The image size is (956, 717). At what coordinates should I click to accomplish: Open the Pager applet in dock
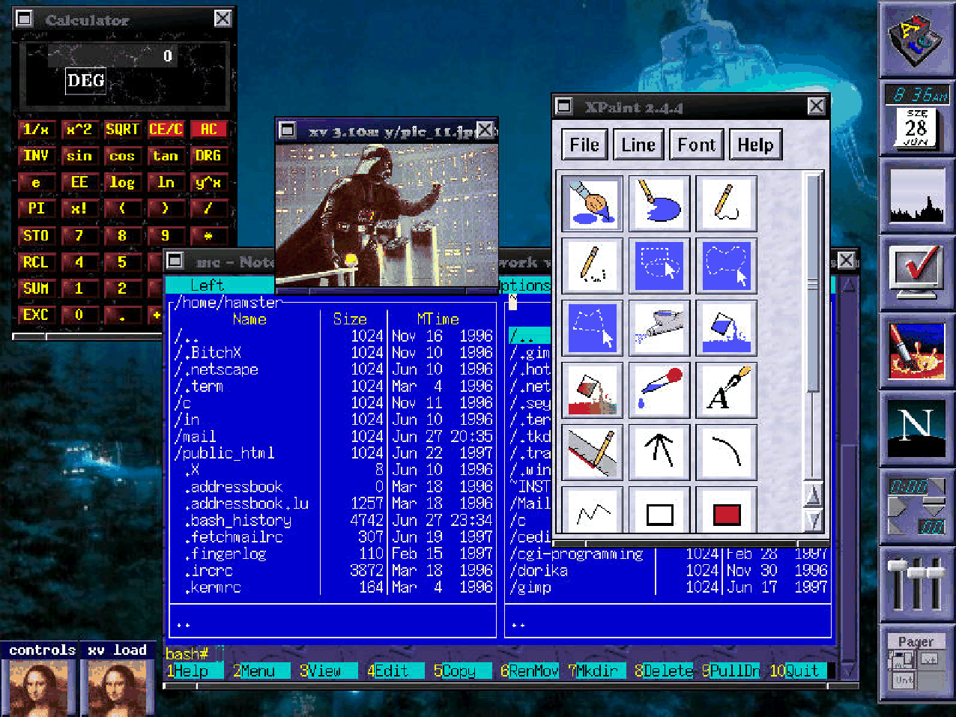(x=917, y=662)
